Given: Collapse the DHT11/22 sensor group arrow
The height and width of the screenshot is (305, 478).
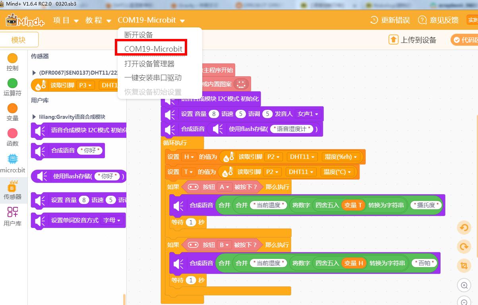Looking at the screenshot, I should click(34, 73).
